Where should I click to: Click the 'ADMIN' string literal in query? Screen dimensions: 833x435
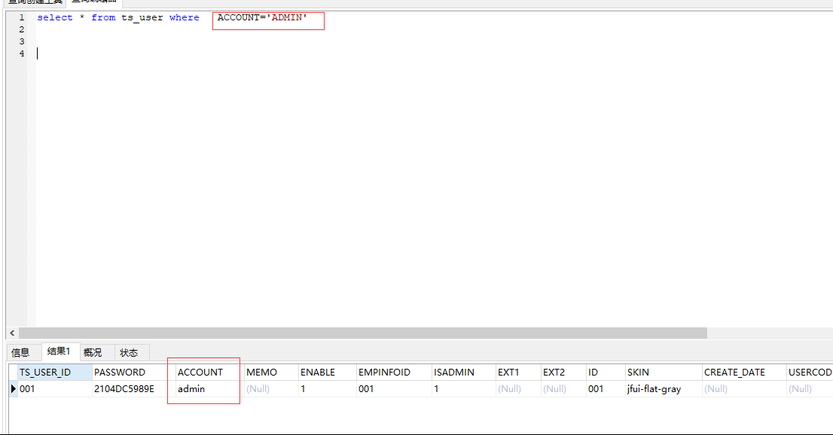pos(287,17)
